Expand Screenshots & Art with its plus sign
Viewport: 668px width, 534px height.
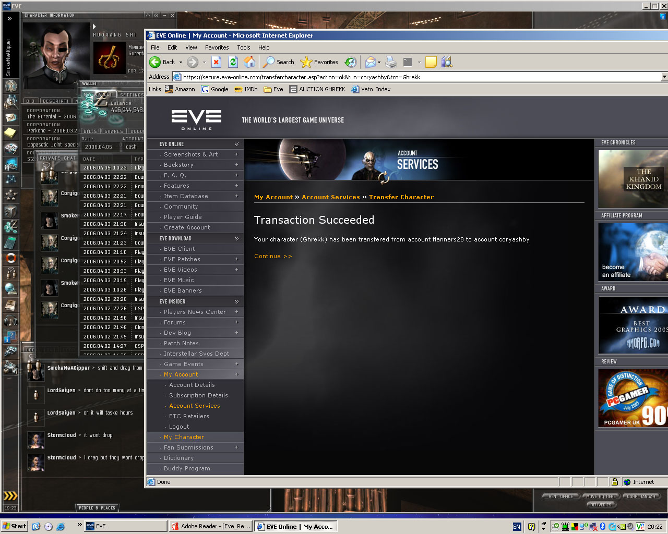236,154
